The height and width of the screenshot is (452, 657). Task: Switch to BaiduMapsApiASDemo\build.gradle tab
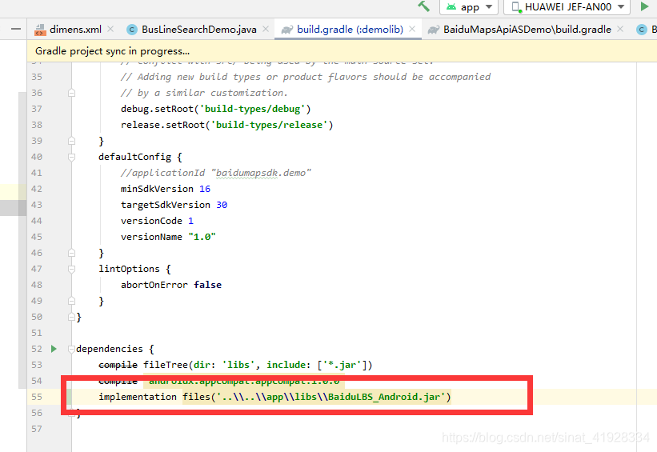coord(527,30)
